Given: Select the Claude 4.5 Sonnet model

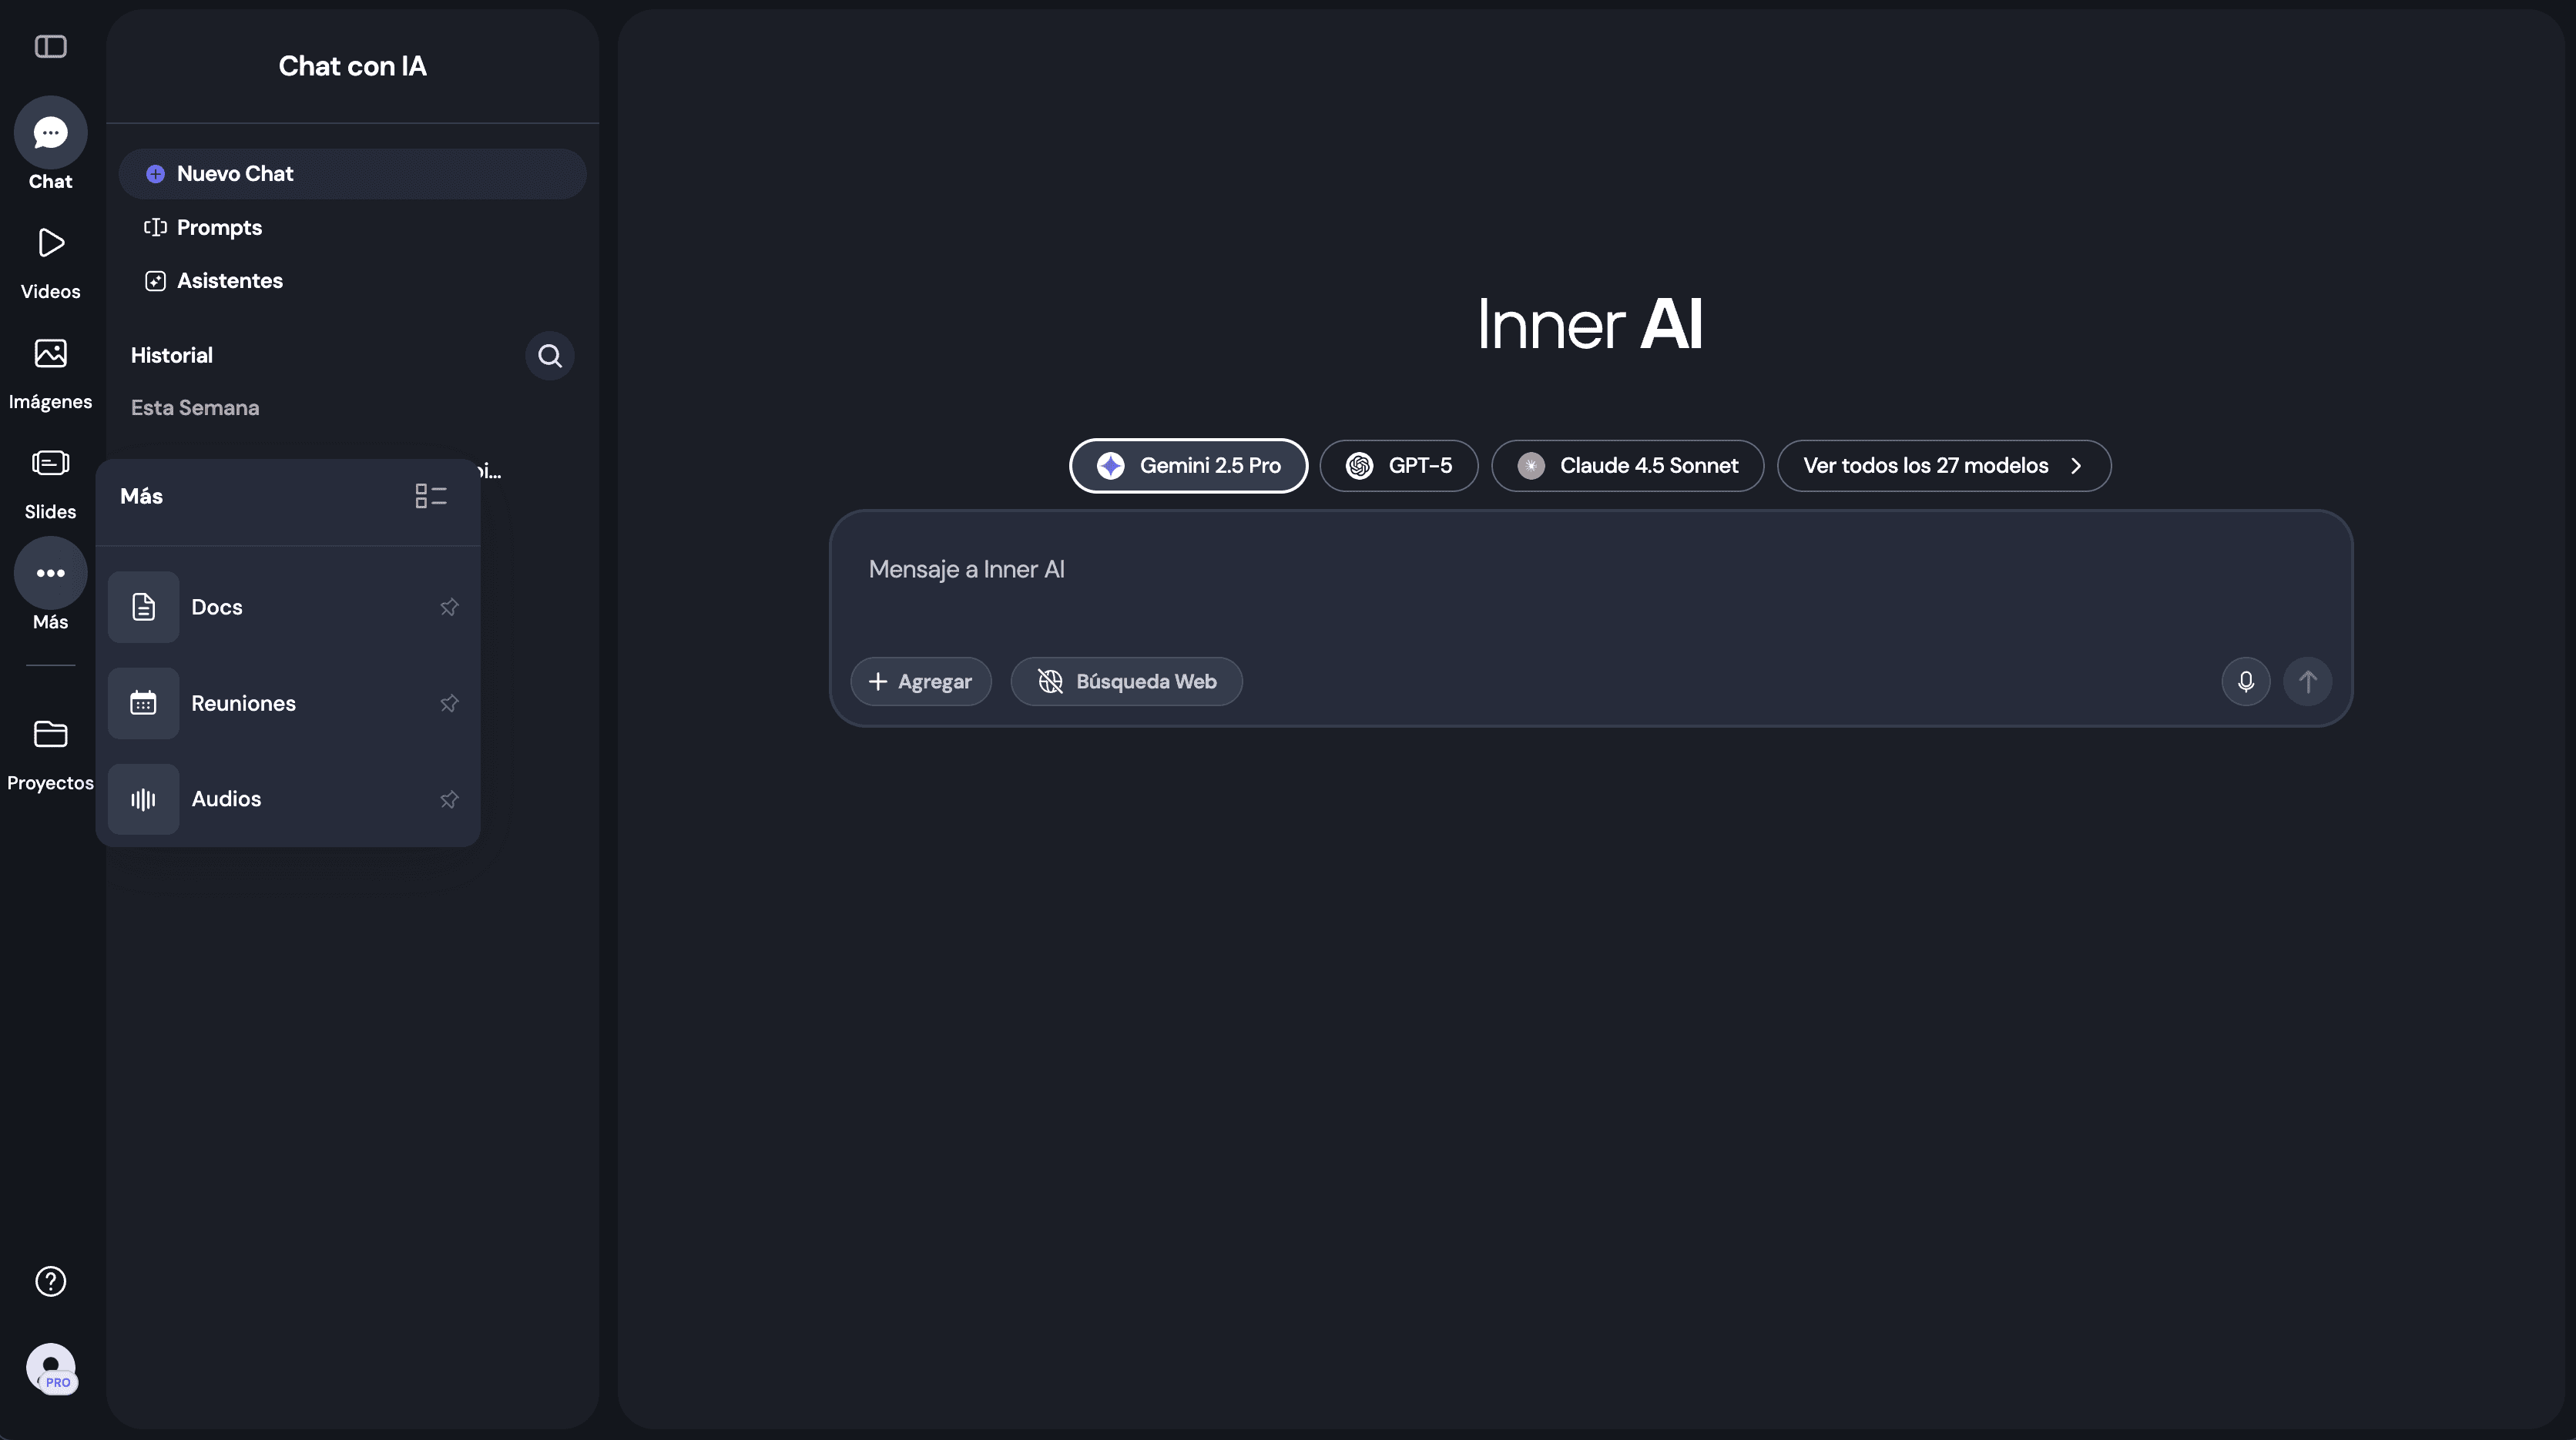Looking at the screenshot, I should click(x=1627, y=466).
